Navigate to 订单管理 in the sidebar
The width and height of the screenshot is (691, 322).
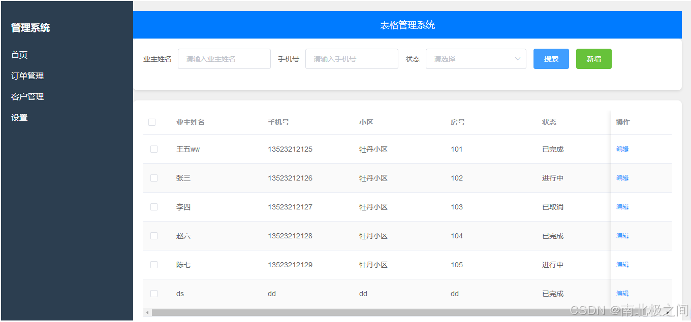tap(27, 76)
